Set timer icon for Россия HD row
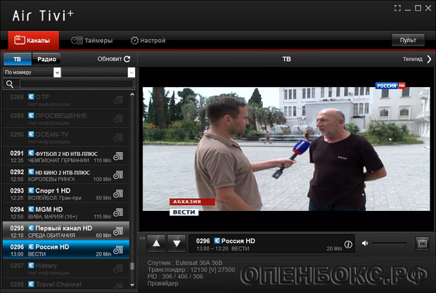 118,250
